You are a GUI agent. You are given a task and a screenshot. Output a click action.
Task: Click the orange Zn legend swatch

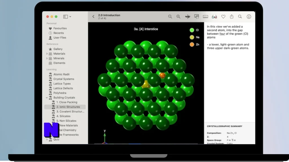click(x=192, y=44)
